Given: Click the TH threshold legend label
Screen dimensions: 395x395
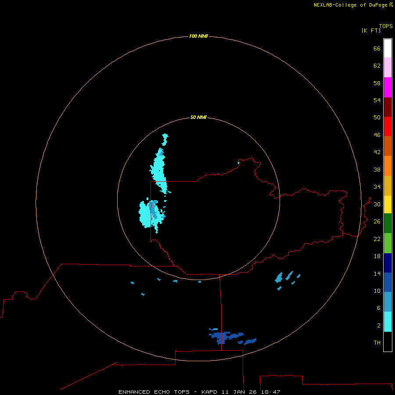Looking at the screenshot, I should (x=377, y=343).
